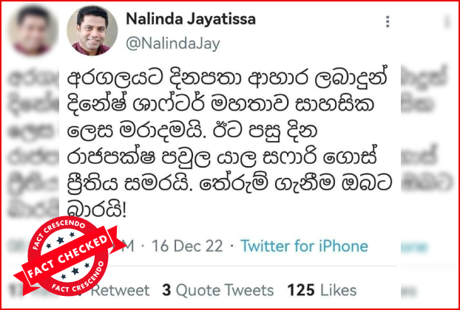The width and height of the screenshot is (460, 310).
Task: Click the FACT CRESCENDO text atop the stamp
Action: 60,230
